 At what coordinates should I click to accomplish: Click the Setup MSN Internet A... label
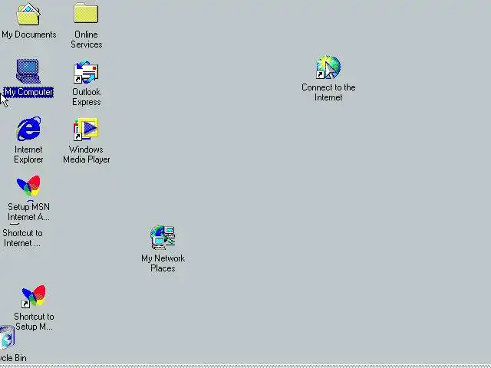click(x=28, y=212)
